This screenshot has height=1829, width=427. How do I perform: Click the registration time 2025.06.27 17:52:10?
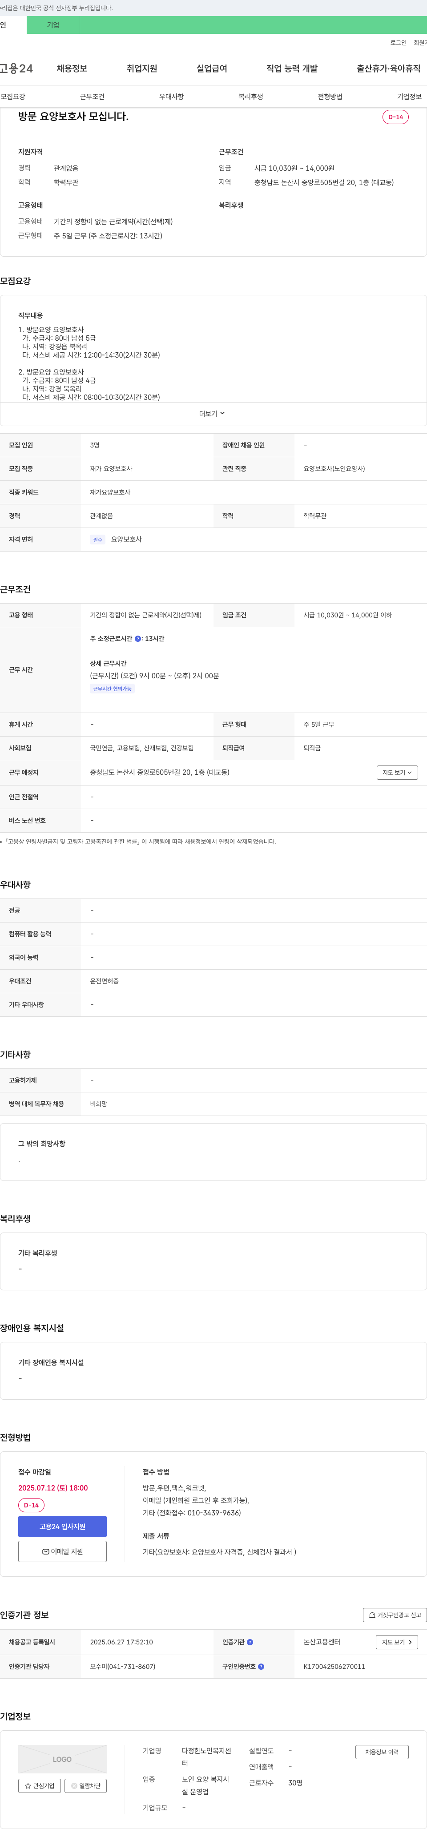click(121, 1642)
